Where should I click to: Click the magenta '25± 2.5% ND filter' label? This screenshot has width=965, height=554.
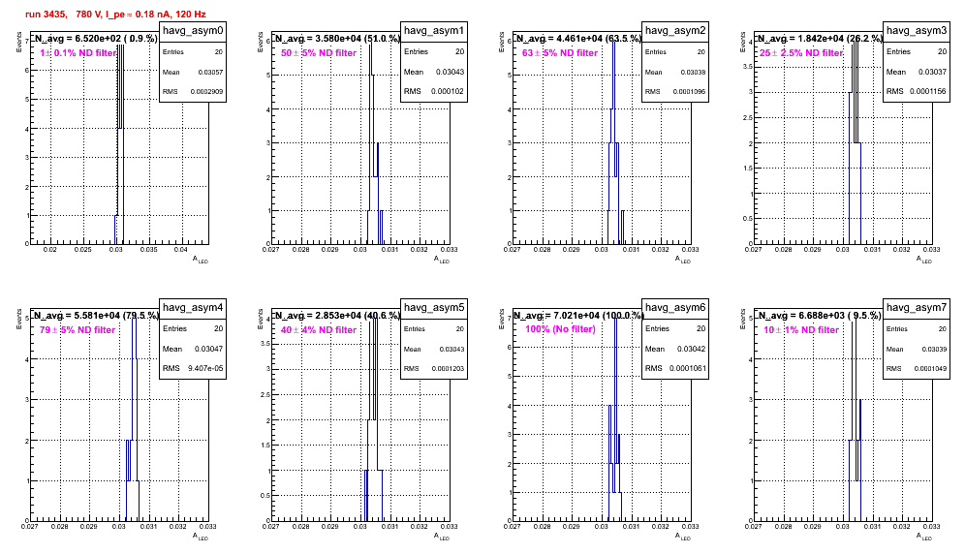801,53
